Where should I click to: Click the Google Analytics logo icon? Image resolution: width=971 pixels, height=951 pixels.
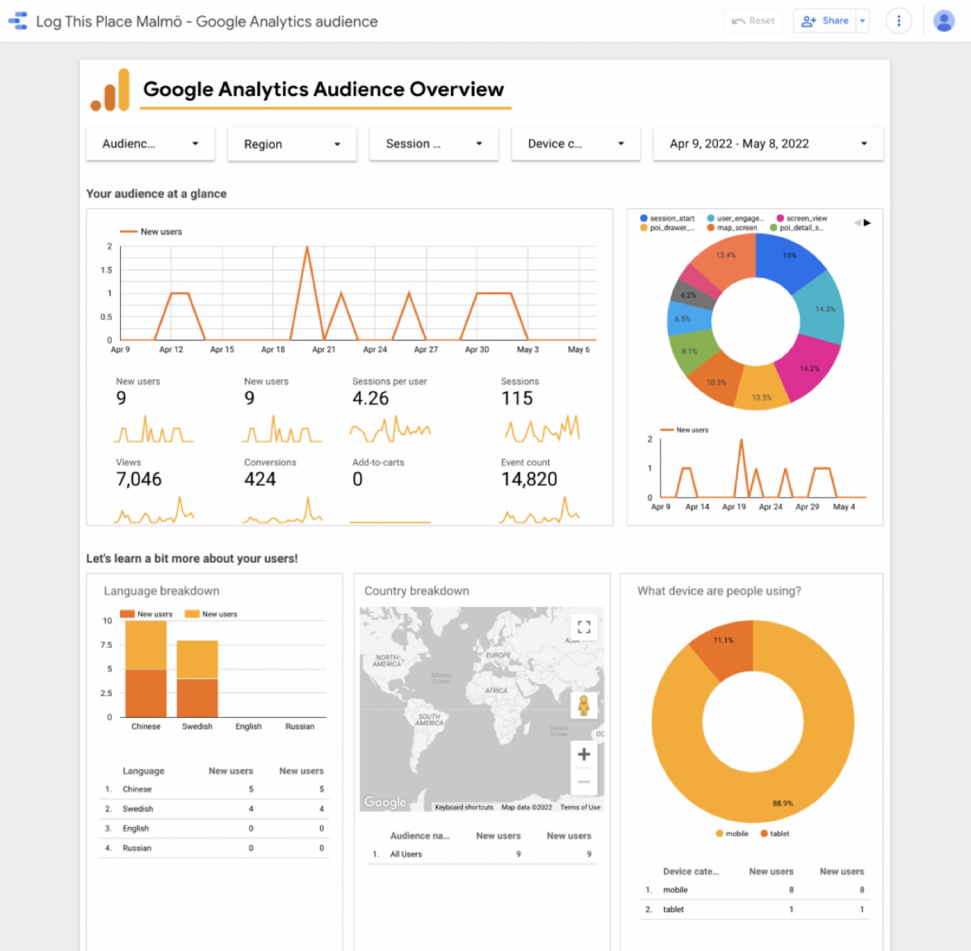click(110, 90)
